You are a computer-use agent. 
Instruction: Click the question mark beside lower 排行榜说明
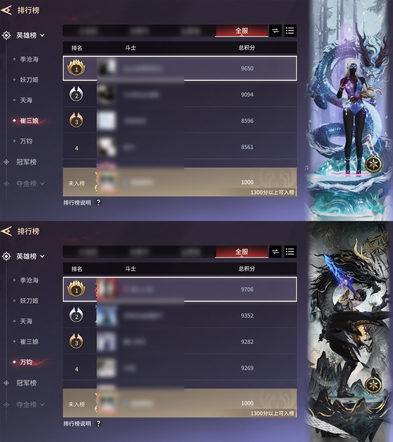click(x=98, y=423)
